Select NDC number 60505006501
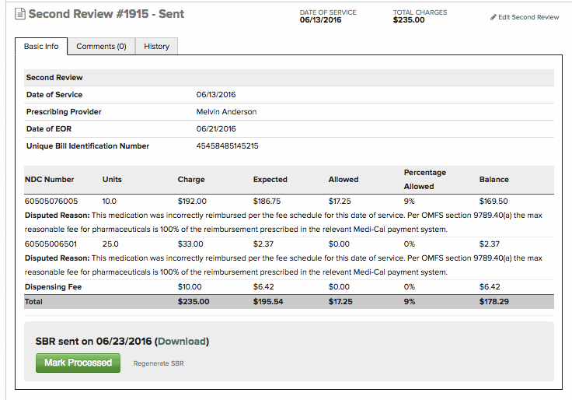Viewport: 572px width, 400px height. [51, 244]
